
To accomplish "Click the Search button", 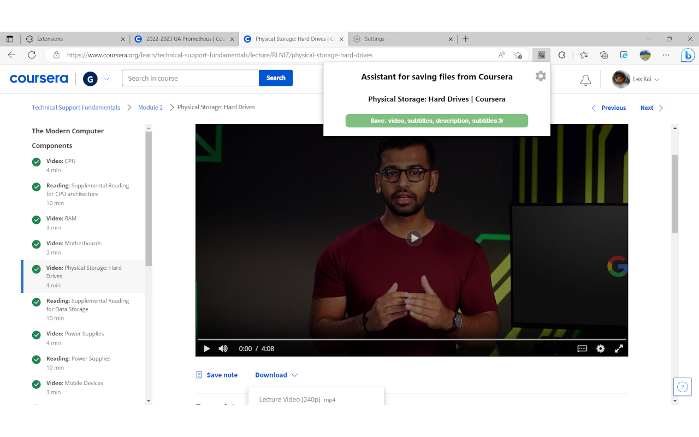I will coord(276,78).
